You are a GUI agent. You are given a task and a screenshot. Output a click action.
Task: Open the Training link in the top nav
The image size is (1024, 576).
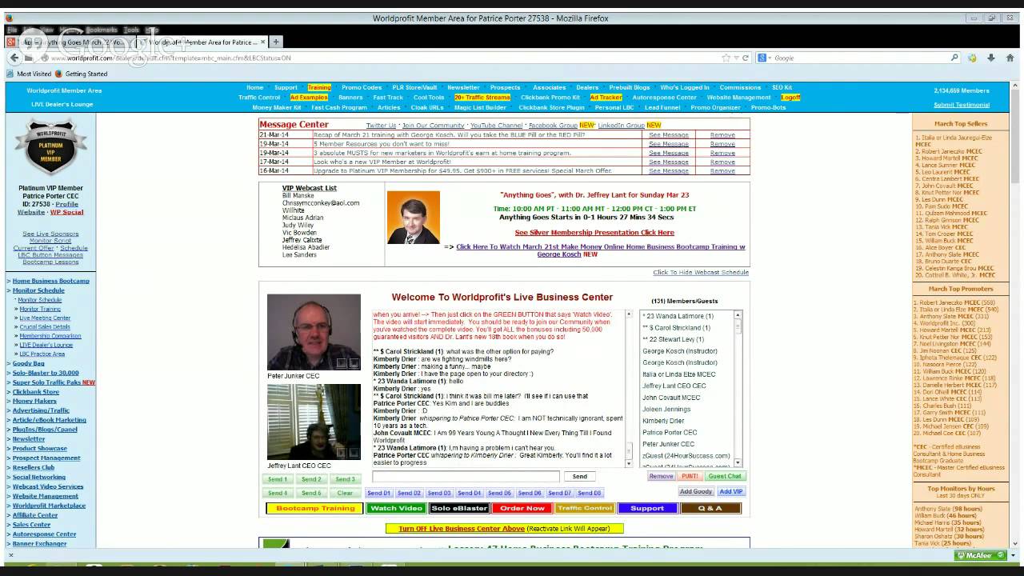pos(319,88)
